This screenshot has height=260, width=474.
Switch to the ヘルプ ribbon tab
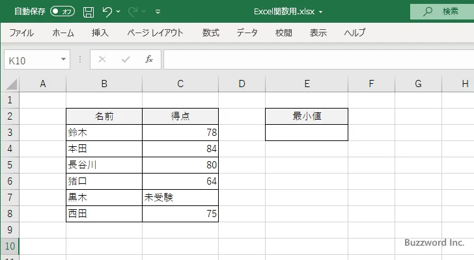coord(355,32)
